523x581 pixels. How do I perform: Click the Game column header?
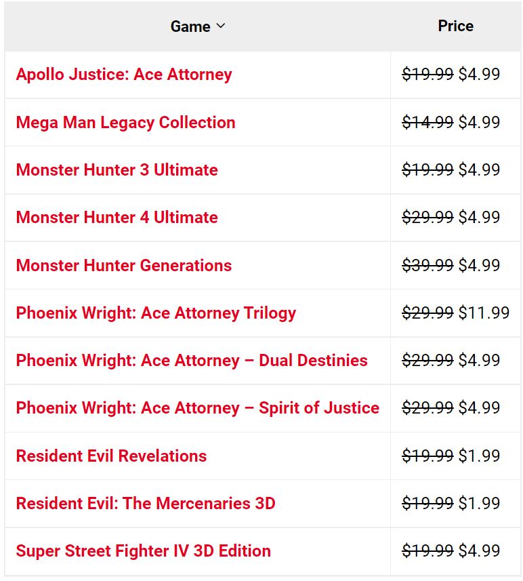tap(190, 26)
